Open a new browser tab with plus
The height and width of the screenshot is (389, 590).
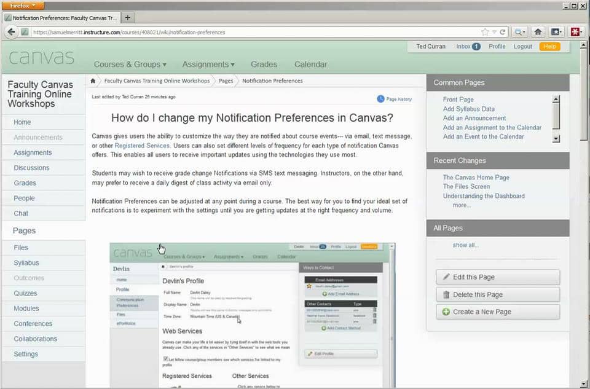point(128,18)
